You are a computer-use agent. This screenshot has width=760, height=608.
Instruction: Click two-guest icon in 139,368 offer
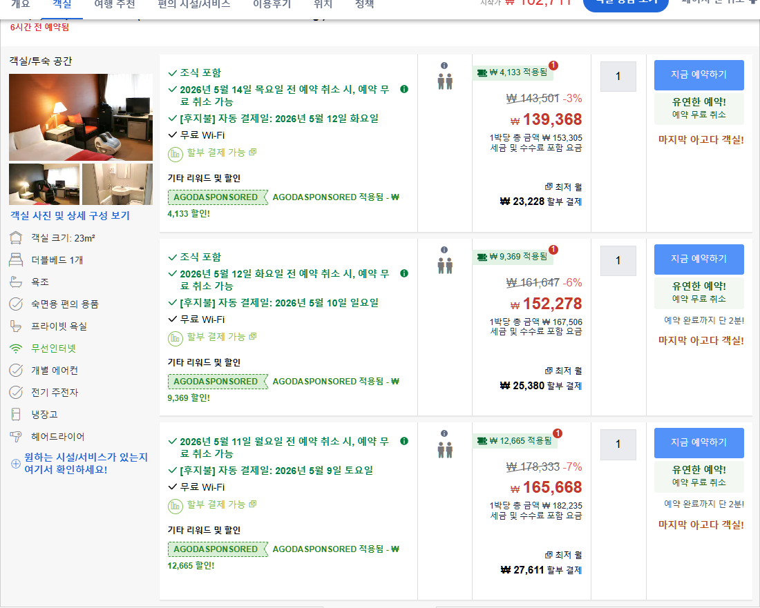click(x=445, y=81)
